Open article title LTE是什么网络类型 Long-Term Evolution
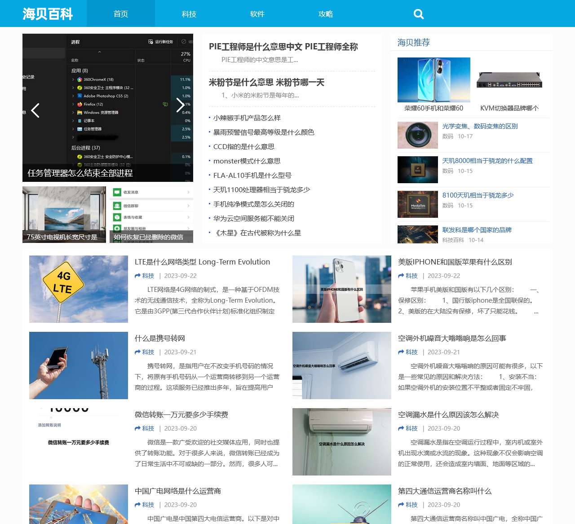 pos(203,262)
